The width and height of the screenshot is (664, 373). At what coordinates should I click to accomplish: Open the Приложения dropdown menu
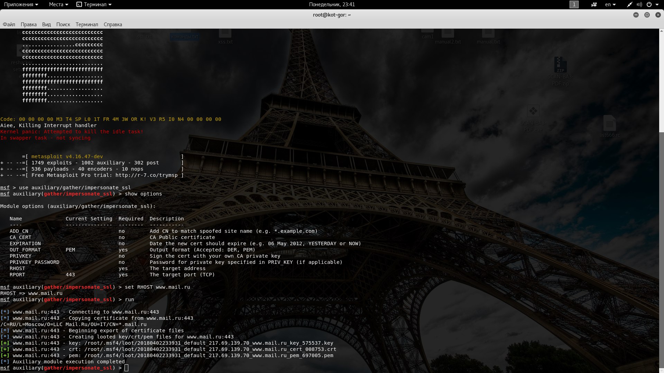pyautogui.click(x=21, y=4)
